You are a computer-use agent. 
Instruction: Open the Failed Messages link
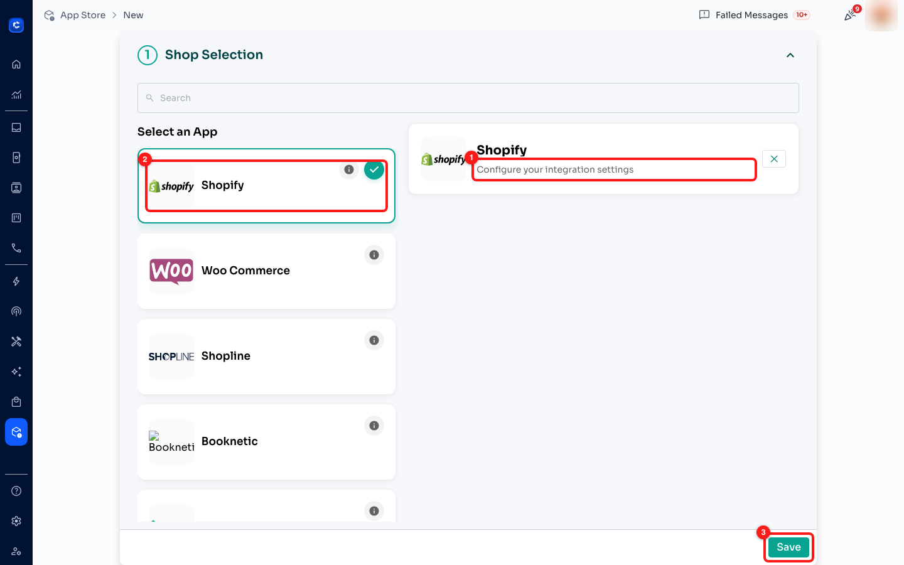(x=751, y=15)
